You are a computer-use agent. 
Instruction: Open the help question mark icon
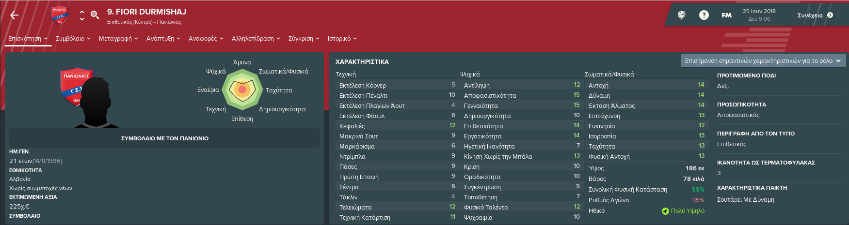[704, 15]
